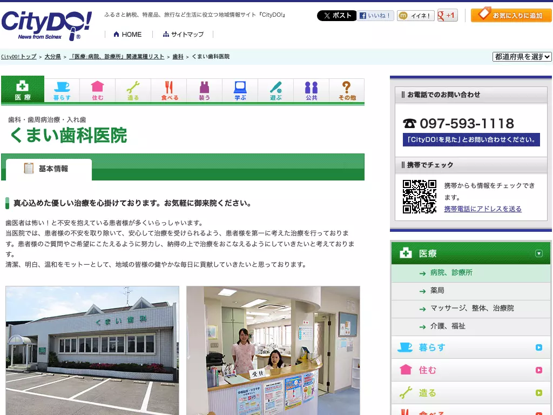Open 病院、診療所 sidebar item
This screenshot has width=553, height=415.
(x=470, y=273)
